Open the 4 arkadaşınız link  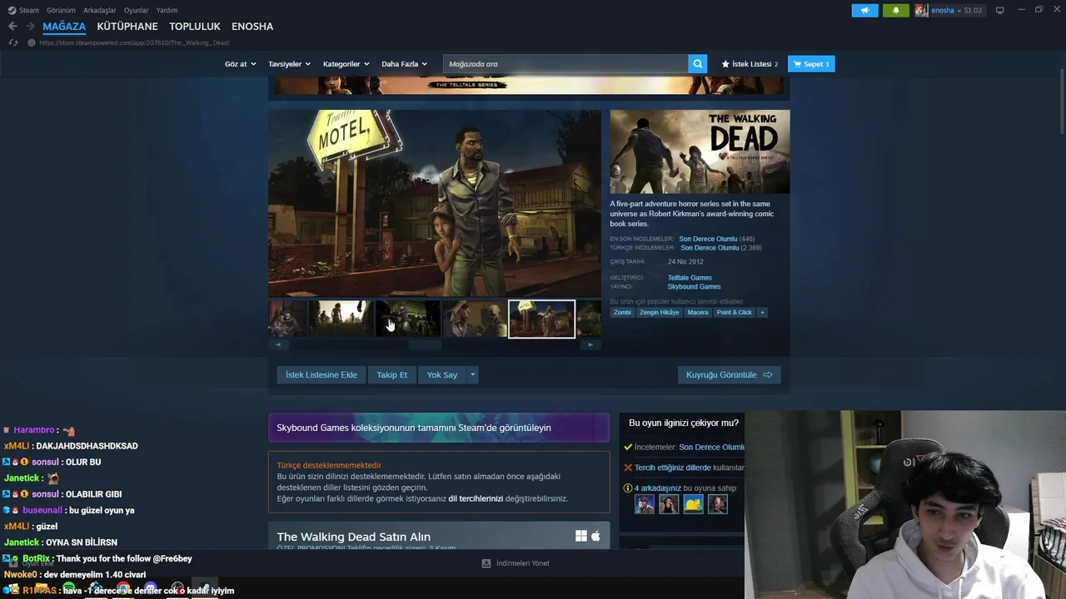pyautogui.click(x=658, y=488)
